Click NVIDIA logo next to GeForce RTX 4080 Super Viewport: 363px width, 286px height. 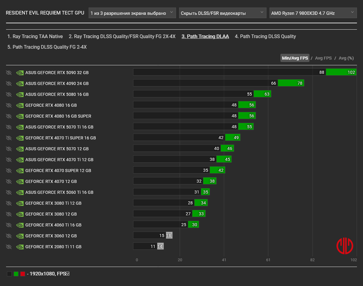pos(20,116)
